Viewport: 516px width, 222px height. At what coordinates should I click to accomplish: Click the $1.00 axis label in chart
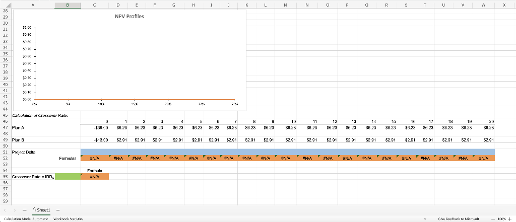27,28
